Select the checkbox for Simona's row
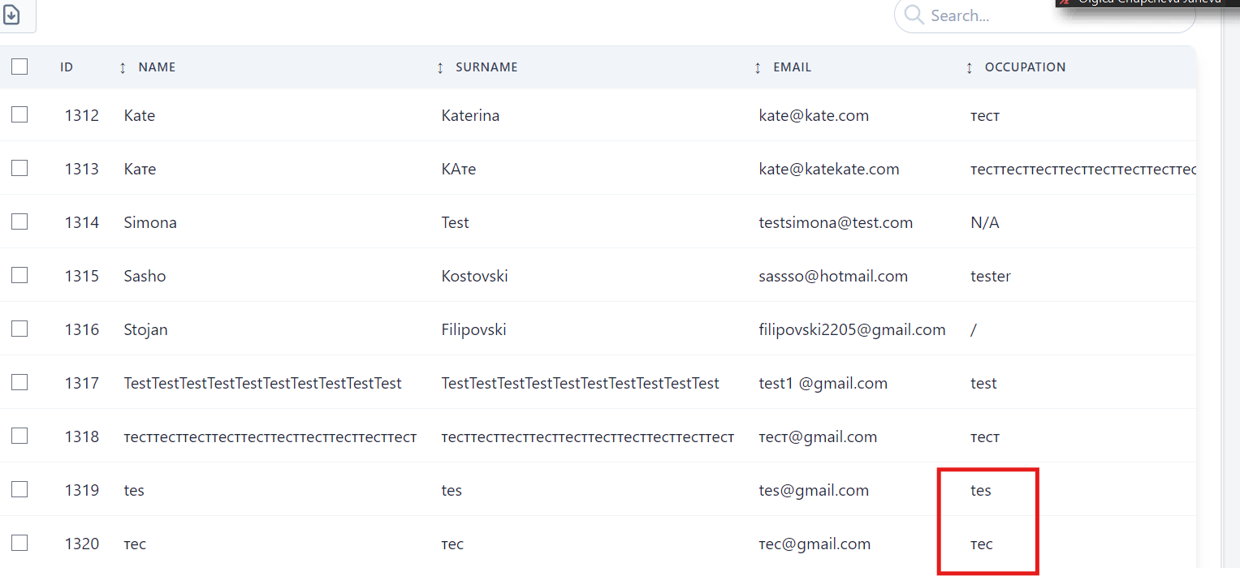Viewport: 1240px width, 576px height. tap(19, 221)
